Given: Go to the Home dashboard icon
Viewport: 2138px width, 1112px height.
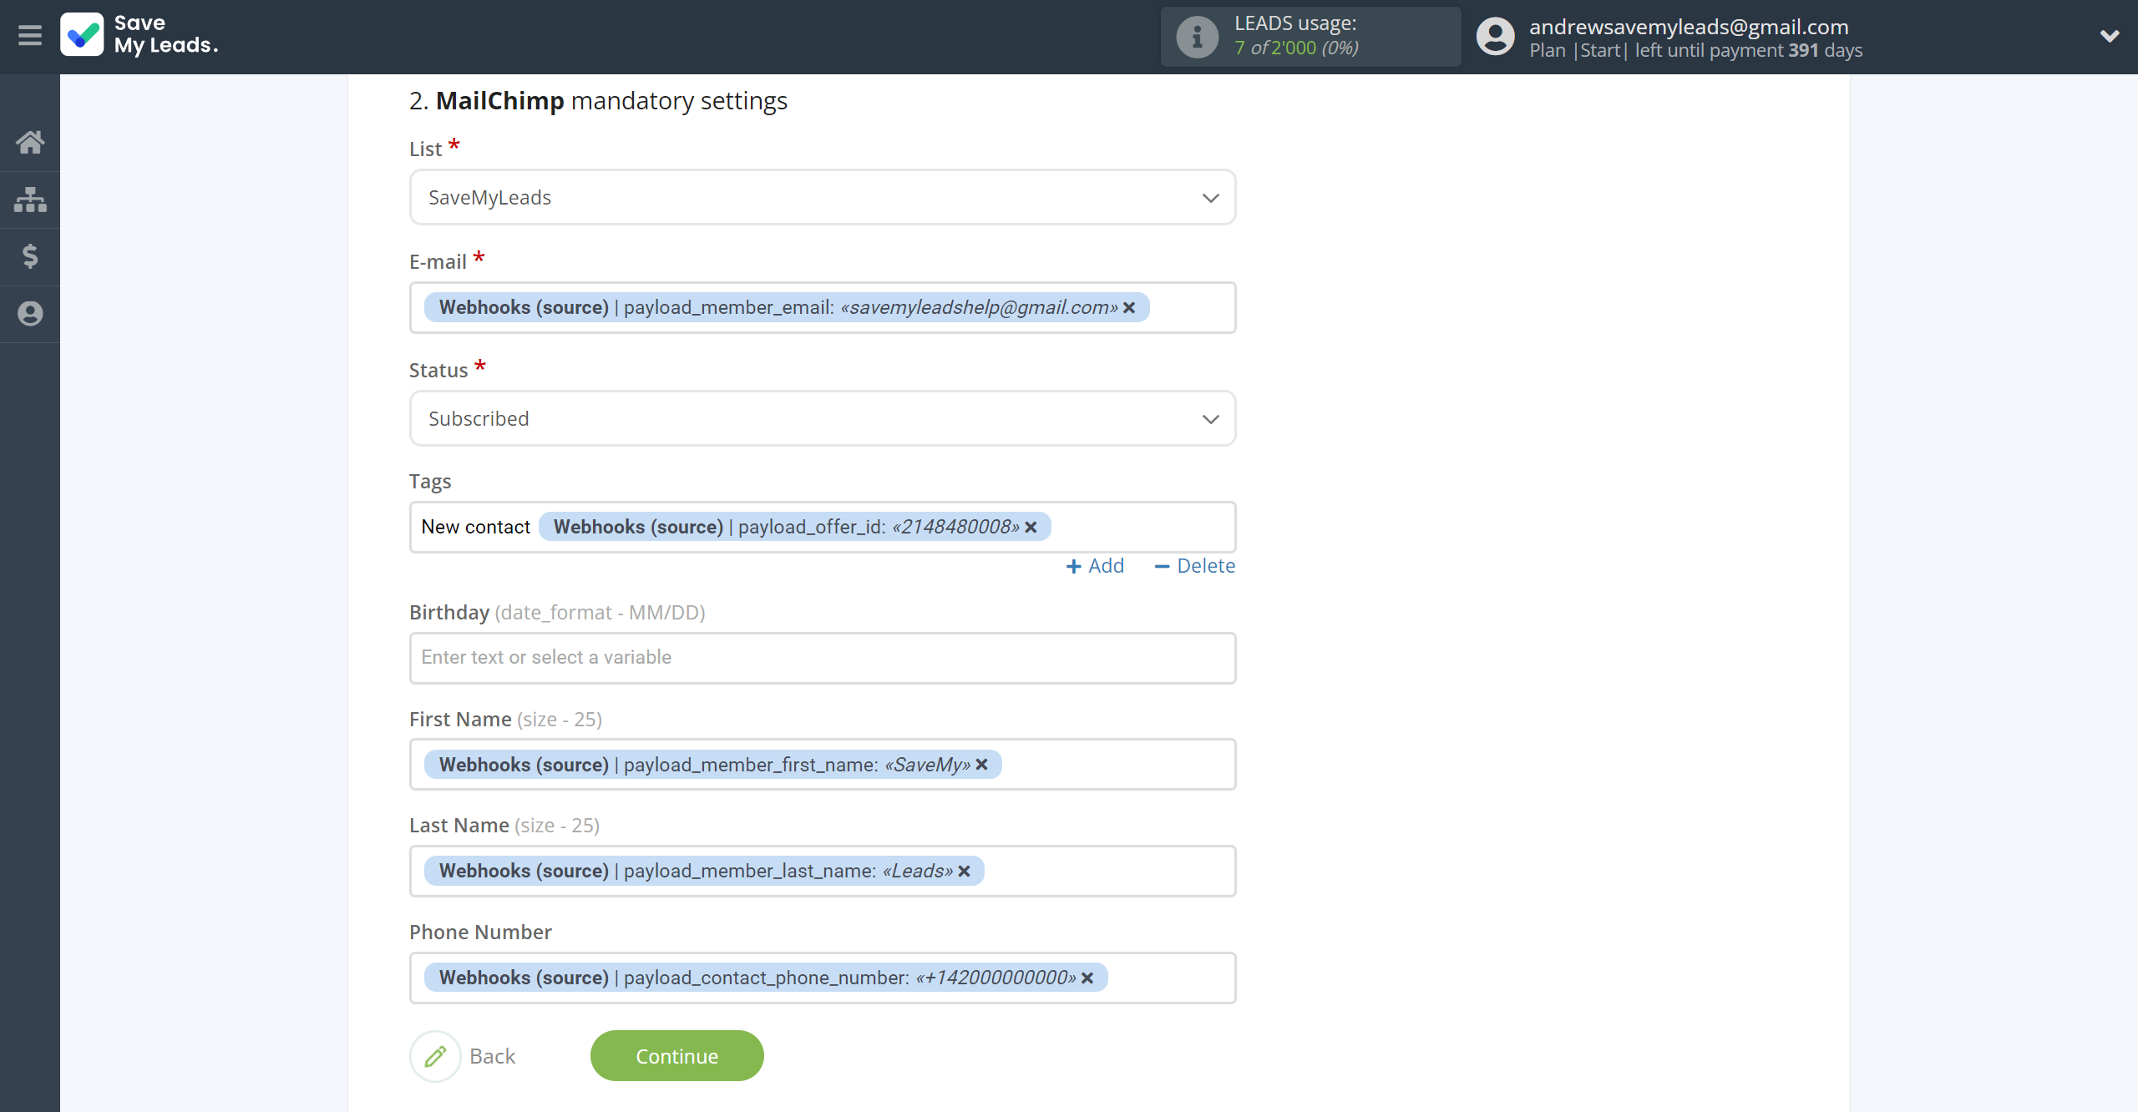Looking at the screenshot, I should (x=30, y=142).
